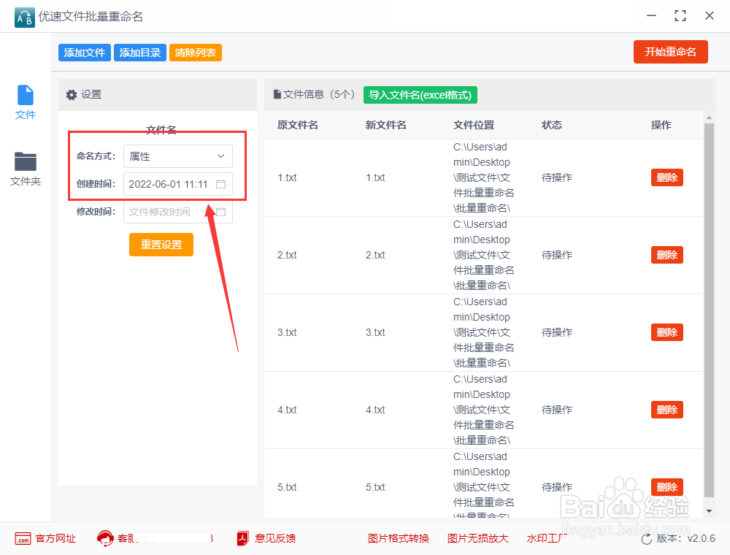Click 操作 column header
730x555 pixels.
point(661,125)
